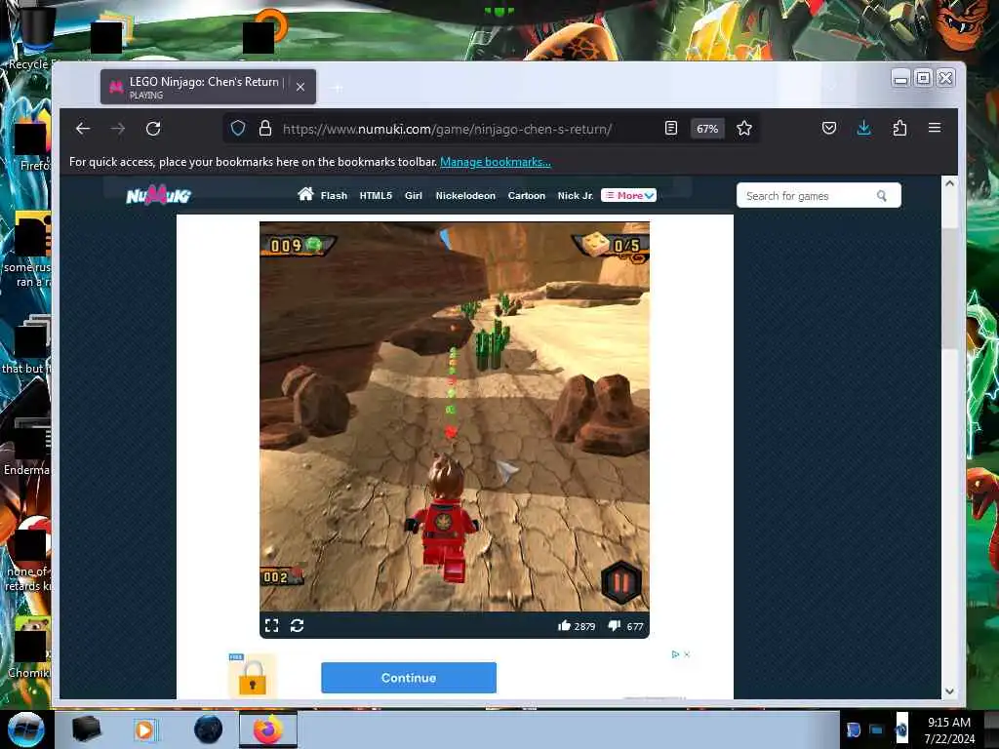Viewport: 999px width, 749px height.
Task: Open the Girl games category
Action: pos(414,195)
